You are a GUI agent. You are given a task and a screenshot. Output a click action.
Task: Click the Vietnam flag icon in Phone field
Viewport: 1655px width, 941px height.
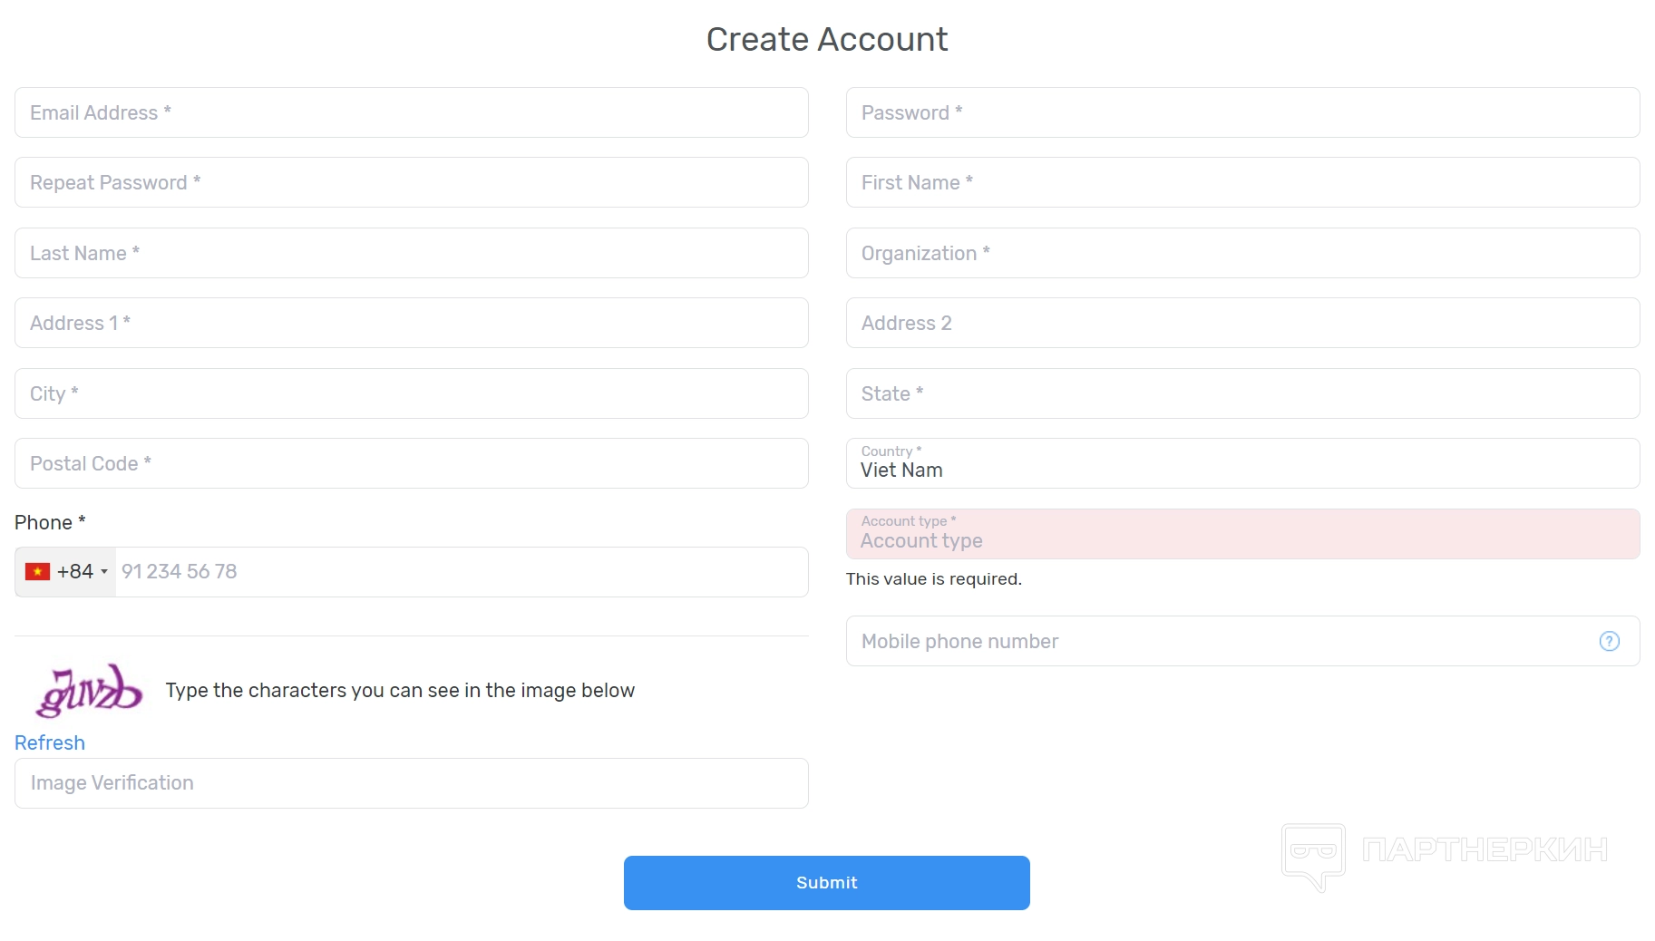[x=37, y=572]
